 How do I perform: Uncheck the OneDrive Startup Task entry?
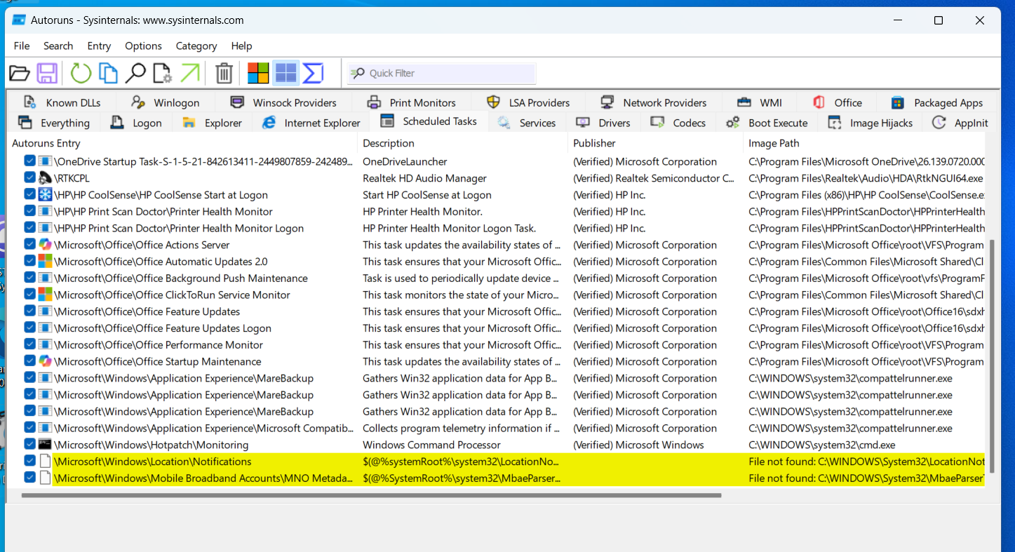click(x=29, y=161)
